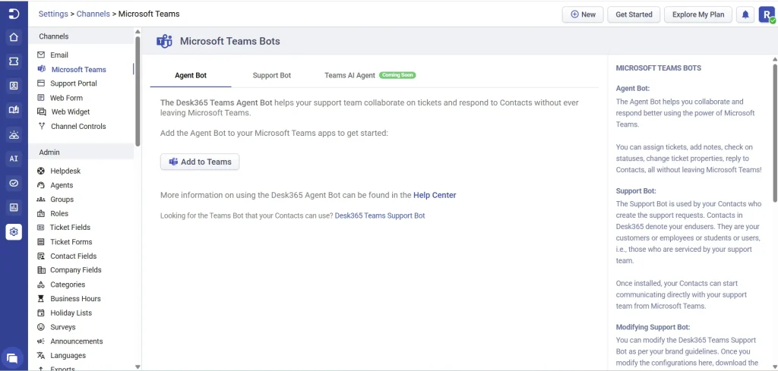Click the Languages translate icon

41,355
